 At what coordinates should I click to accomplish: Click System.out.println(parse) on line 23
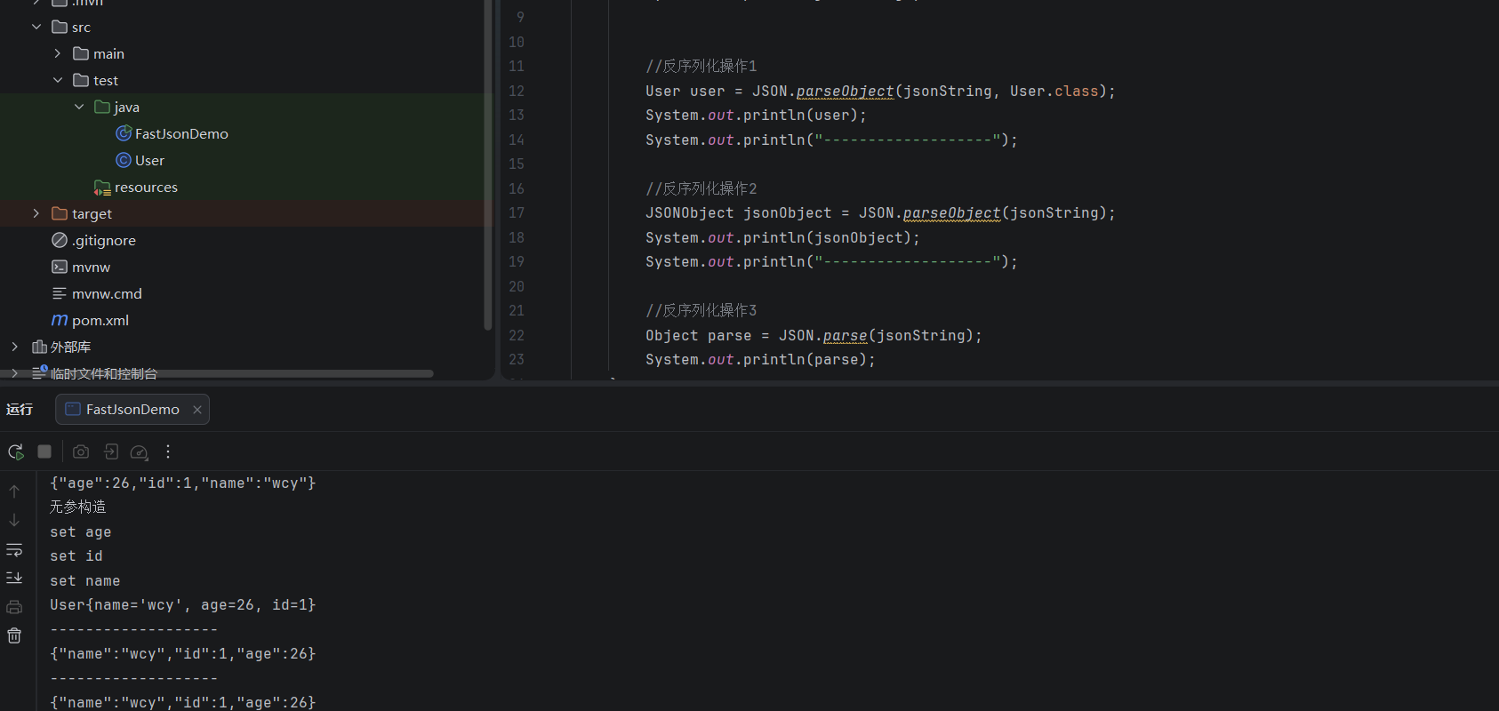click(760, 359)
